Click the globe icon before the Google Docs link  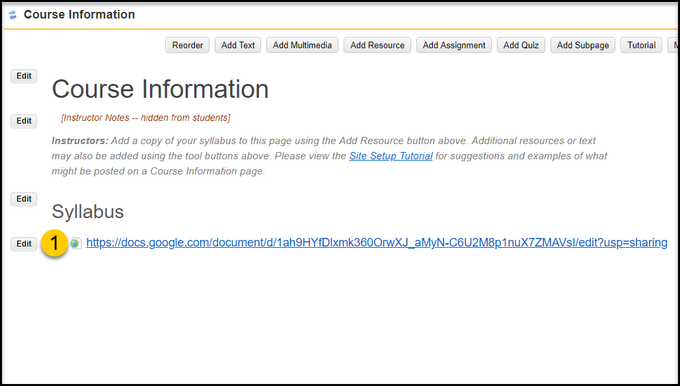click(76, 243)
